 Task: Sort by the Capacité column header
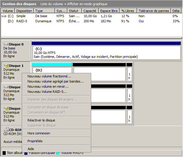tap(90, 11)
